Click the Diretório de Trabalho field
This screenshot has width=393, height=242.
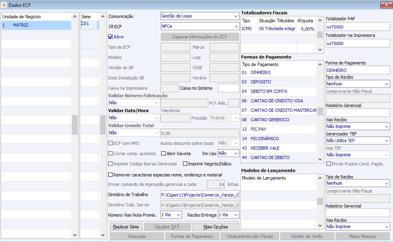(200, 195)
